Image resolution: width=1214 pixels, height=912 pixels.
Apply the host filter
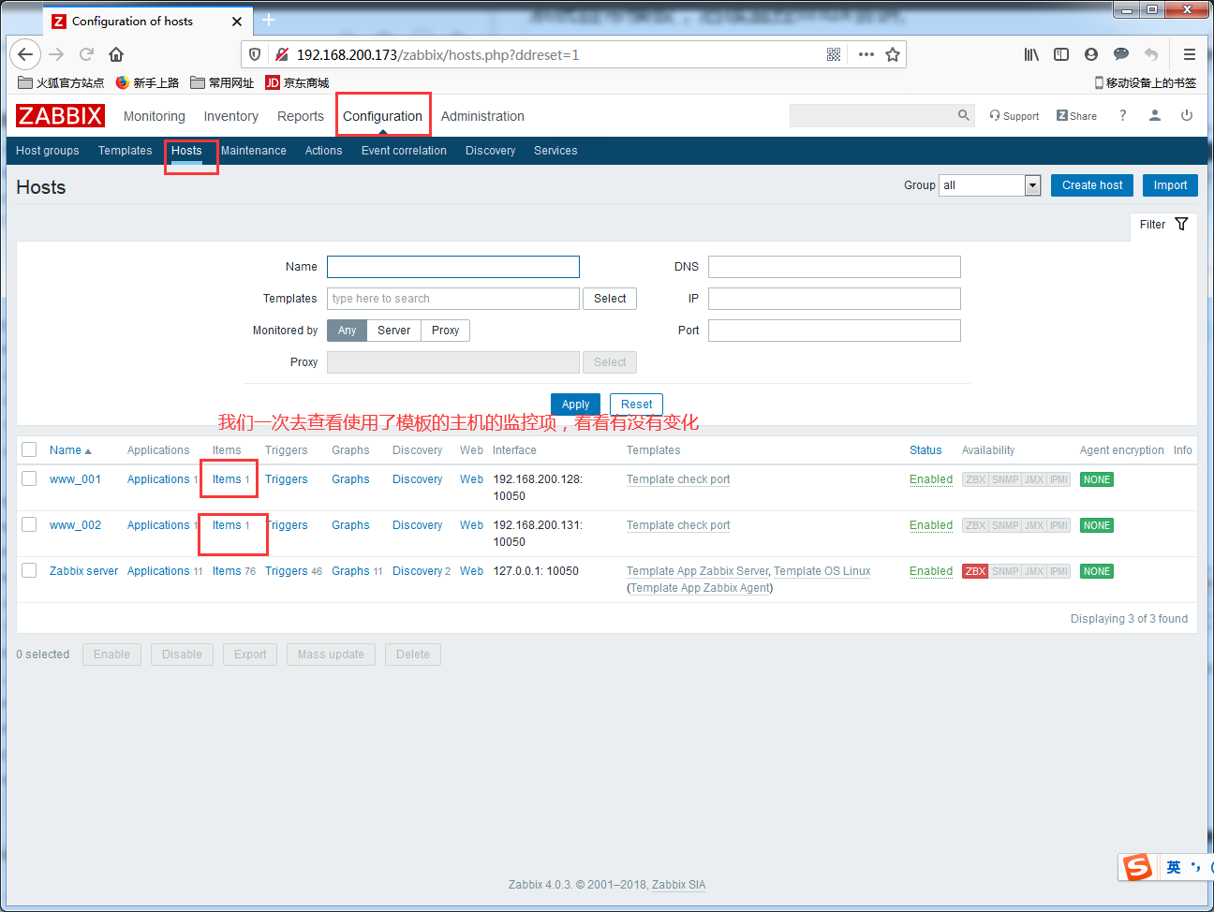(575, 405)
